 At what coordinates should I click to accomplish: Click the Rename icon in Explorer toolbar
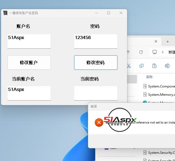coord(167,66)
